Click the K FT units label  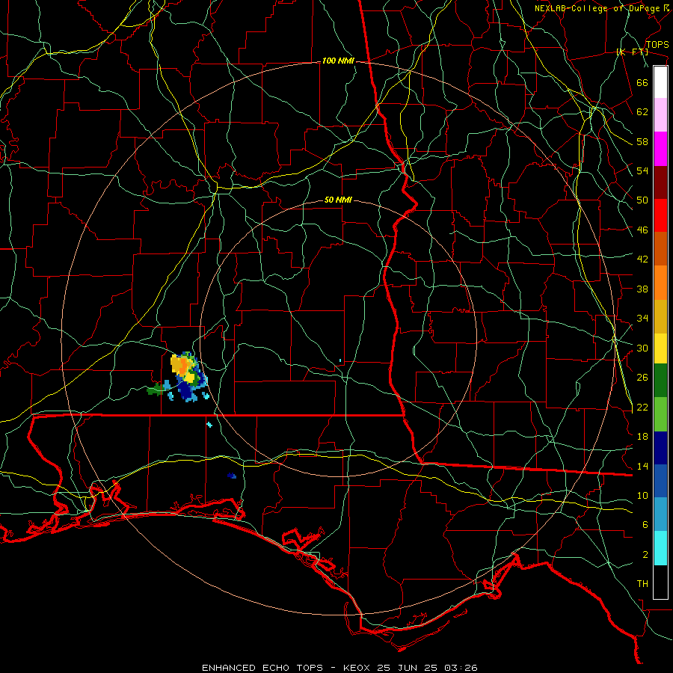632,52
